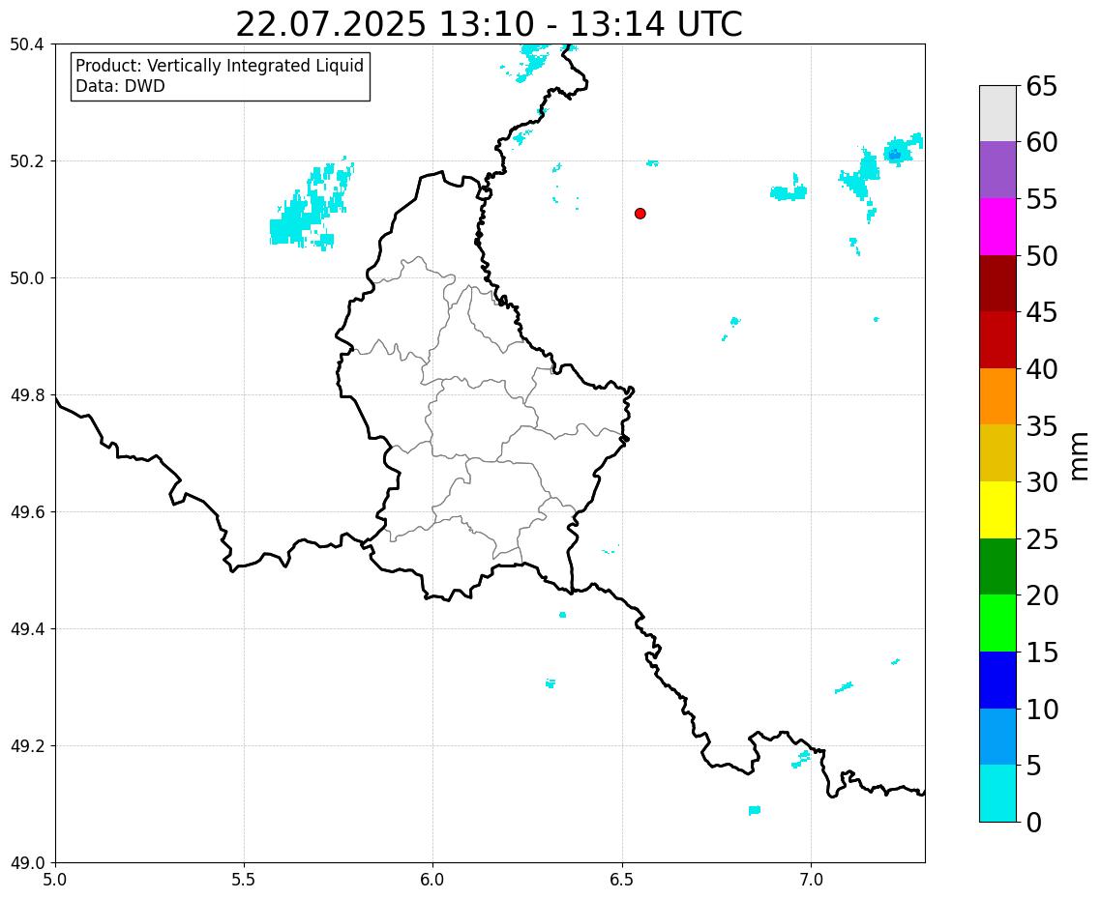Click the title '22.07.2025 13:10 - 13:14 UTC'
The height and width of the screenshot is (899, 1101).
(489, 24)
